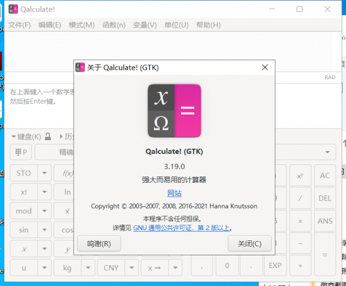The width and height of the screenshot is (346, 286).
Task: Click the keypad grid icon labeled P
Action: tap(21, 152)
